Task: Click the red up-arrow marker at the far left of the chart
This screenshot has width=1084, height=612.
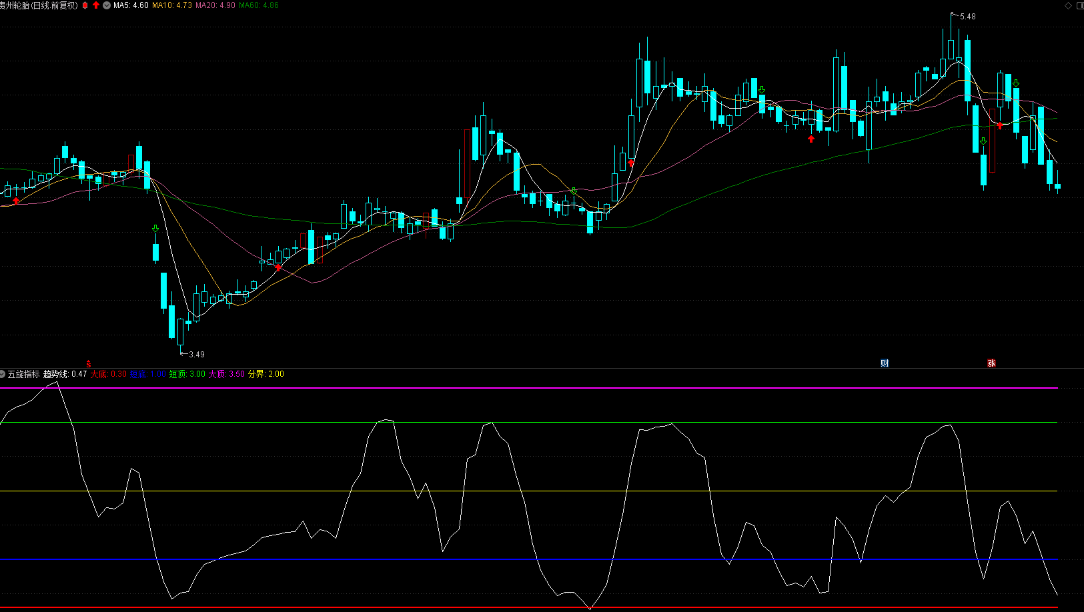Action: tap(16, 201)
